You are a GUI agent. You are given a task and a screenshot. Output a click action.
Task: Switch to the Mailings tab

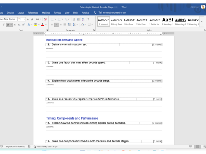(46, 13)
